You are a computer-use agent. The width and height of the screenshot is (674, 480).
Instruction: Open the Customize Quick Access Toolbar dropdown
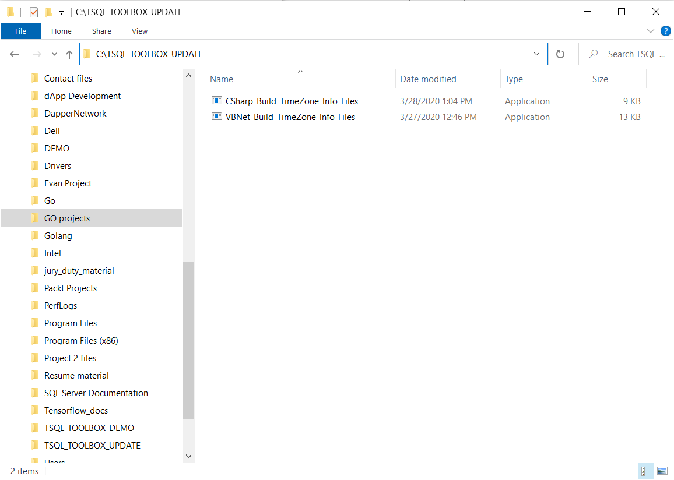point(61,12)
